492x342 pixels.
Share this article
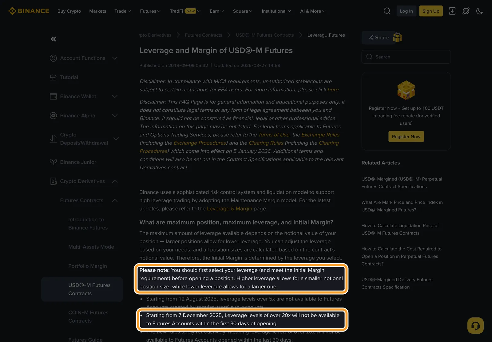pos(379,38)
